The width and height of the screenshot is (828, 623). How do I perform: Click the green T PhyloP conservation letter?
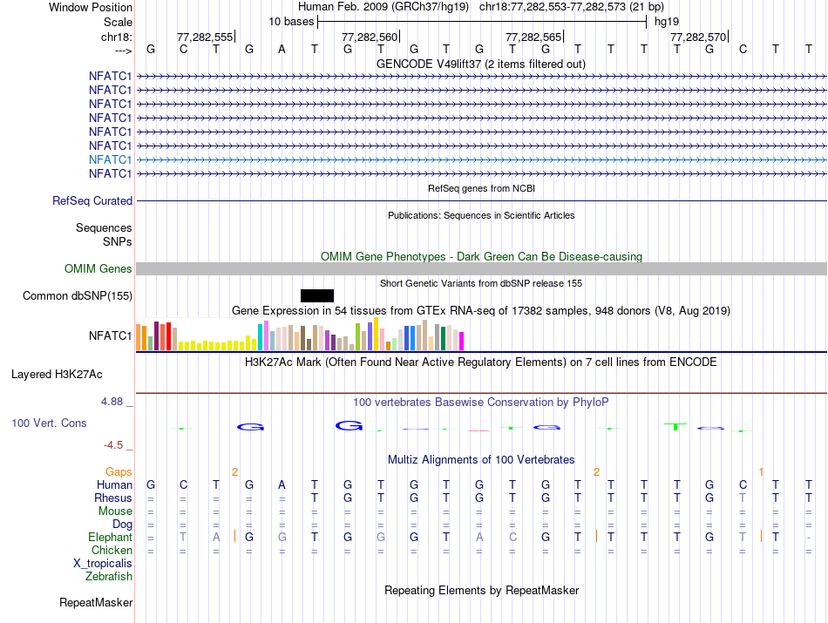(676, 427)
